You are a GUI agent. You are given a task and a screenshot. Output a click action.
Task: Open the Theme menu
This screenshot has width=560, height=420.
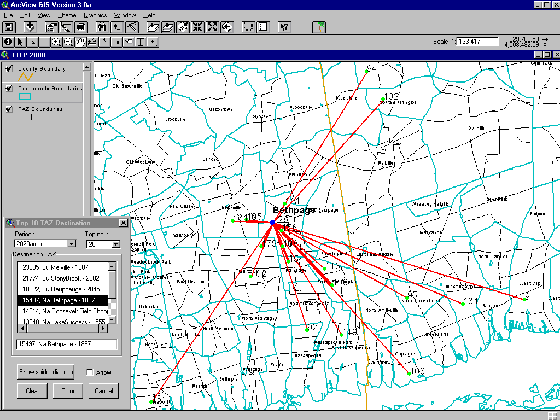pos(67,15)
